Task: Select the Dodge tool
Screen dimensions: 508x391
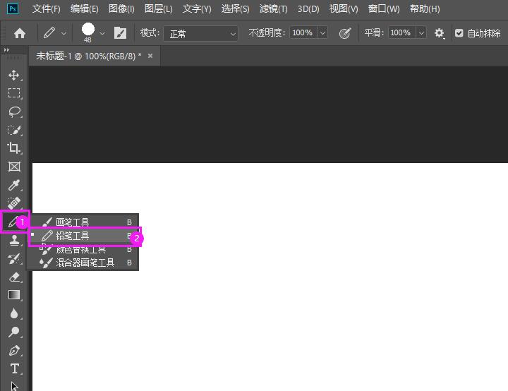Action: (14, 332)
